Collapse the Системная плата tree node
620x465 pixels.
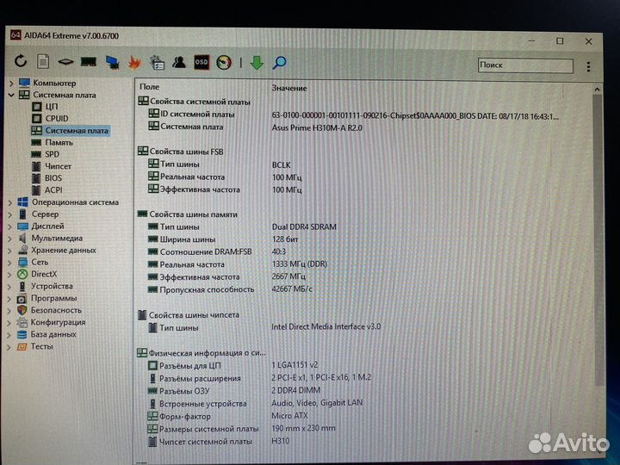click(x=11, y=95)
